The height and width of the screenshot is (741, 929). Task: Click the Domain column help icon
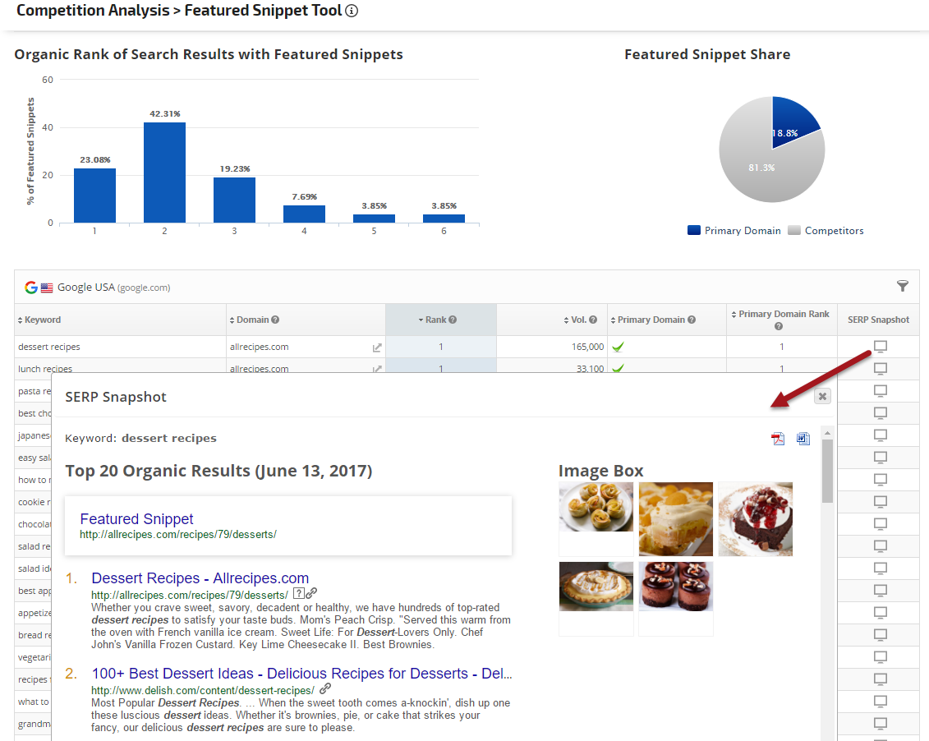click(x=275, y=320)
